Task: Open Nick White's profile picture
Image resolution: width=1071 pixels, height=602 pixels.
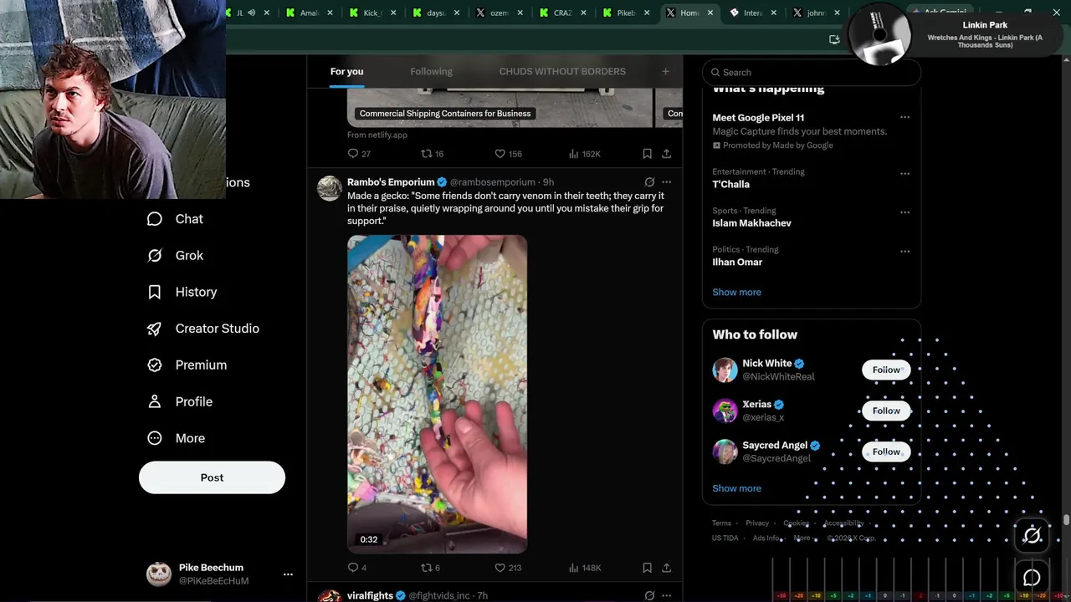Action: coord(725,370)
